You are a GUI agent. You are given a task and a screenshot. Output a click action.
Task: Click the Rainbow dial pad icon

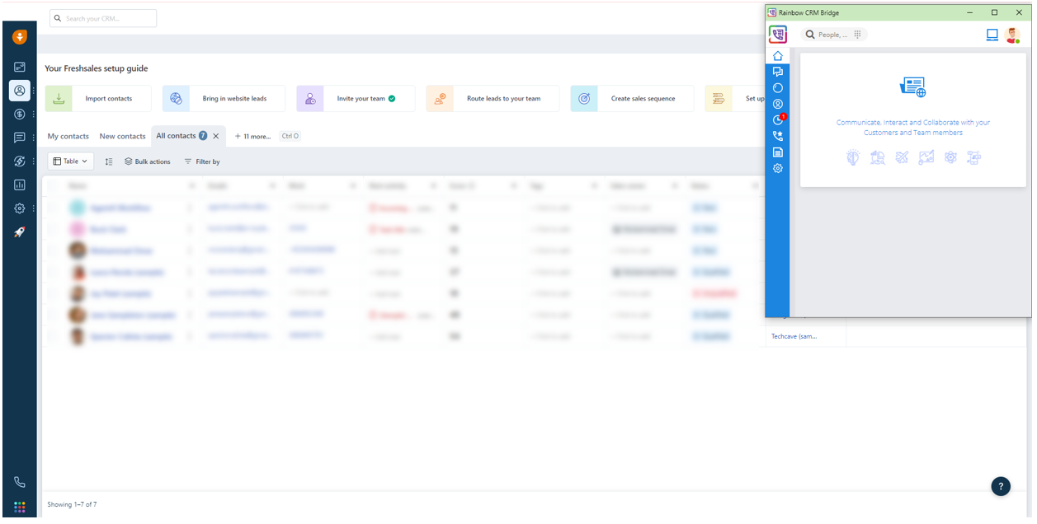click(x=857, y=35)
